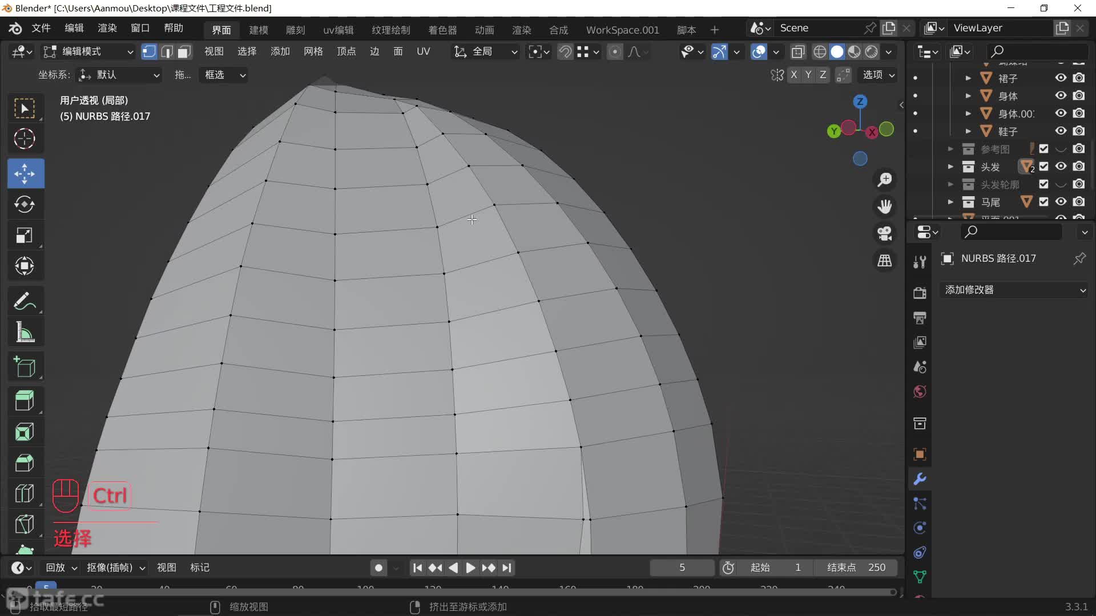This screenshot has height=616, width=1096.
Task: Toggle camera view icon in viewport
Action: click(885, 233)
